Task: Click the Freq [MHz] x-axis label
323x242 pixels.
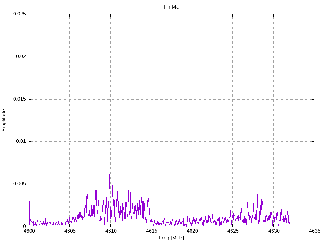Action: click(x=171, y=238)
